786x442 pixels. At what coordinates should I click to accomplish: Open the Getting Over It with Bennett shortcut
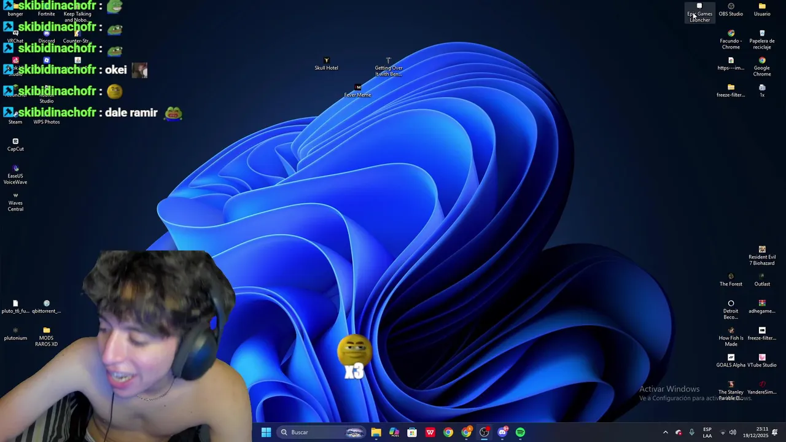389,67
